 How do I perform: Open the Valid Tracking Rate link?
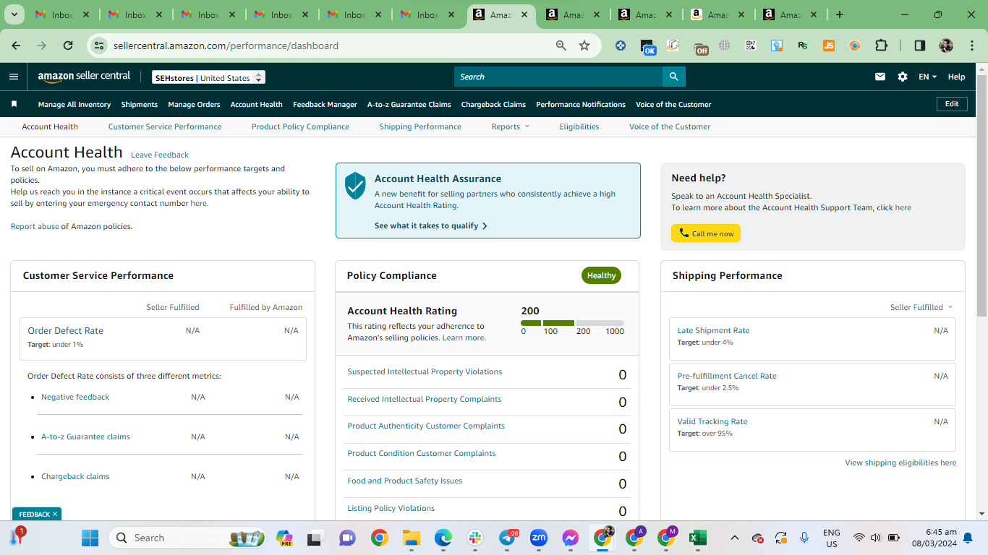click(x=712, y=421)
